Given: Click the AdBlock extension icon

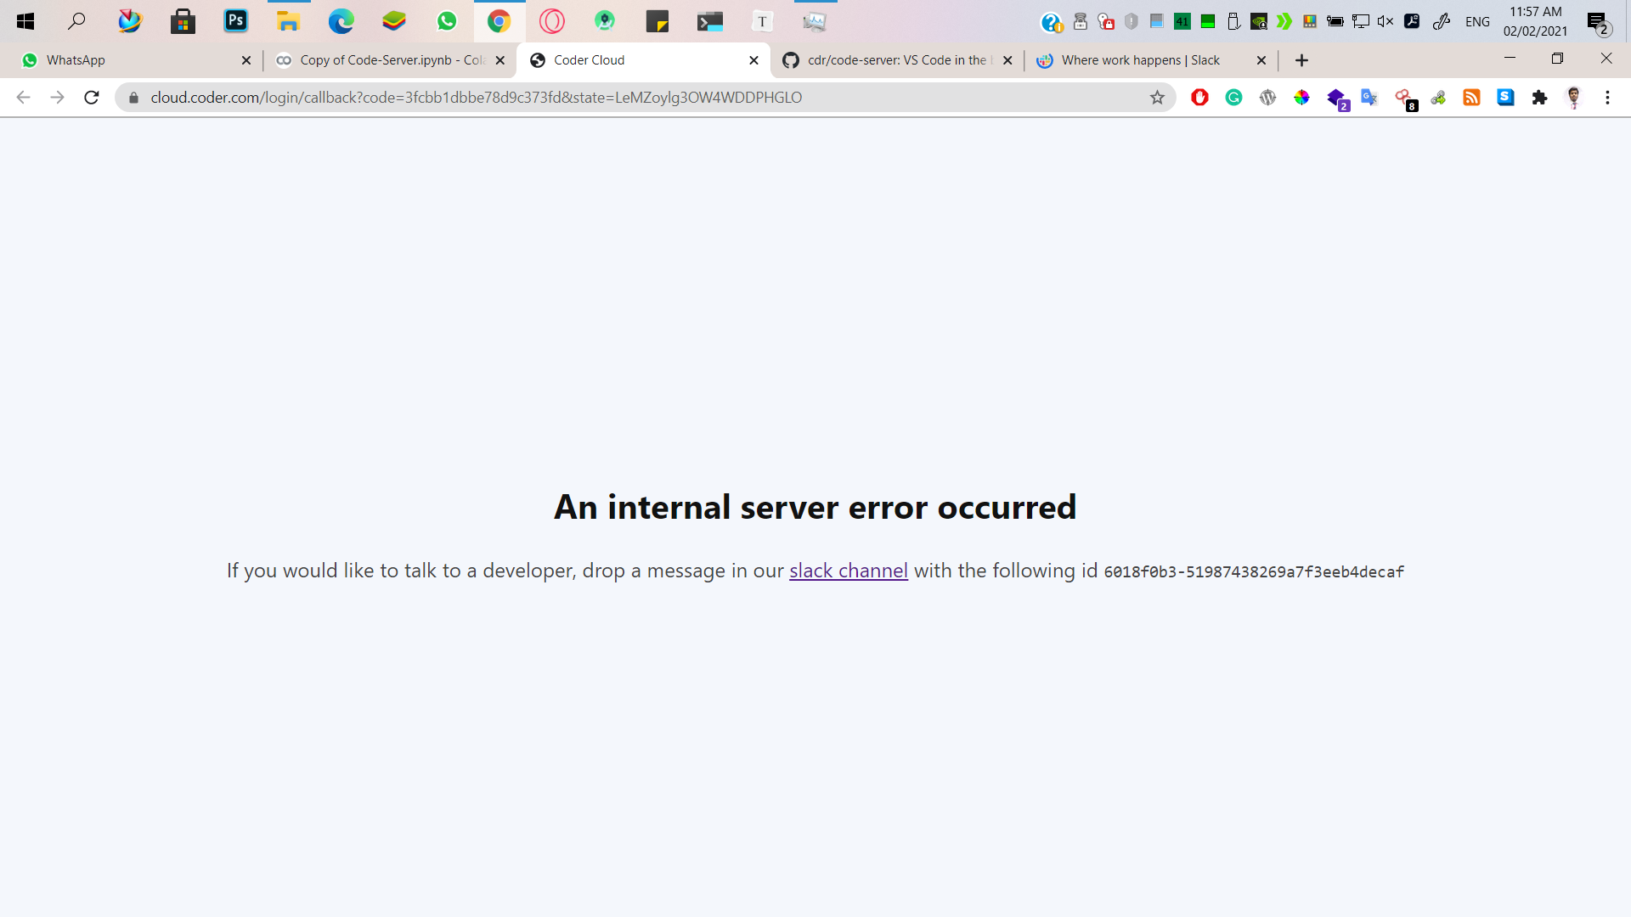Looking at the screenshot, I should click(1199, 98).
